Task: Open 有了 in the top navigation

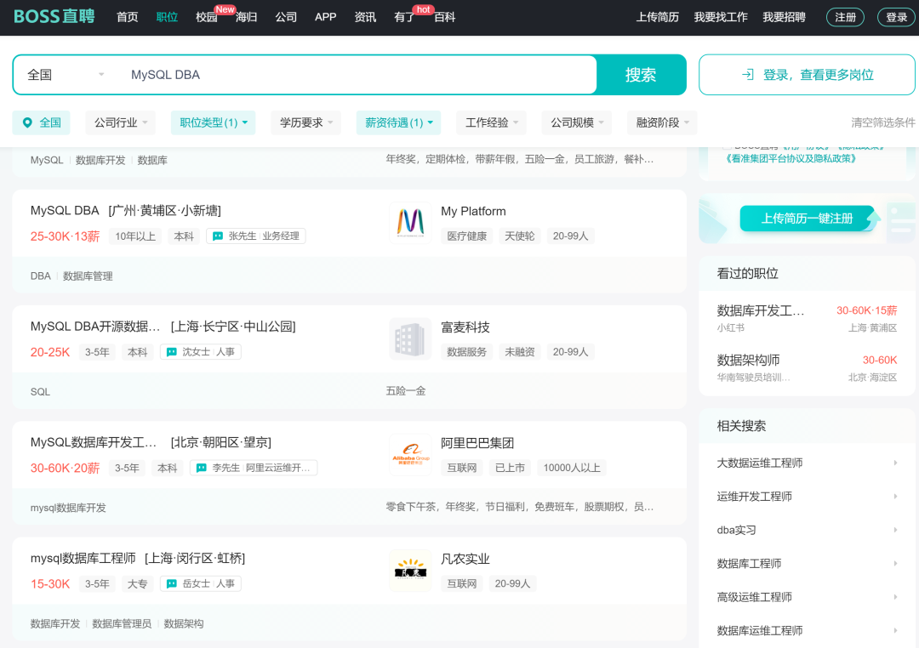Action: 404,17
